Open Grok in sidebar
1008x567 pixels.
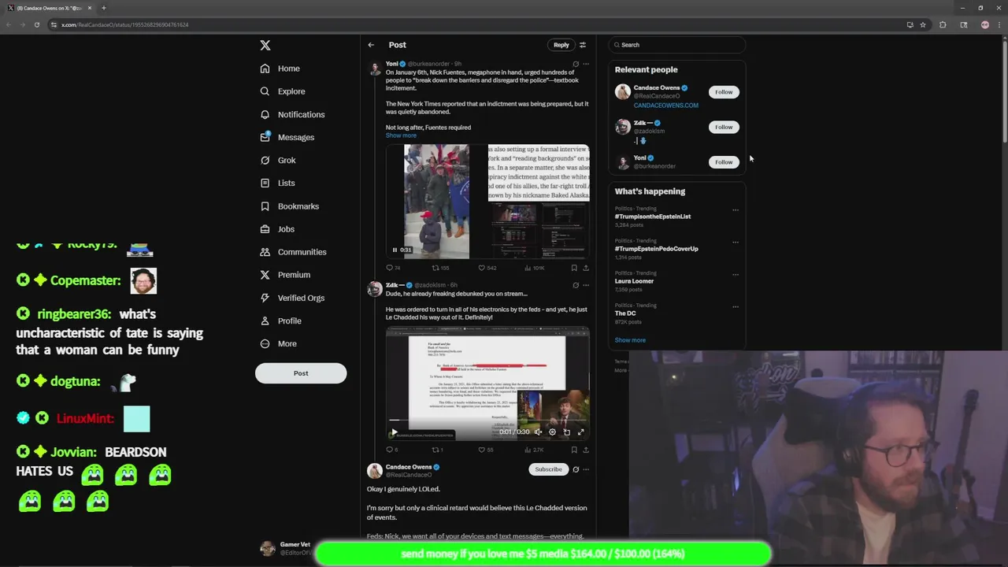(278, 160)
